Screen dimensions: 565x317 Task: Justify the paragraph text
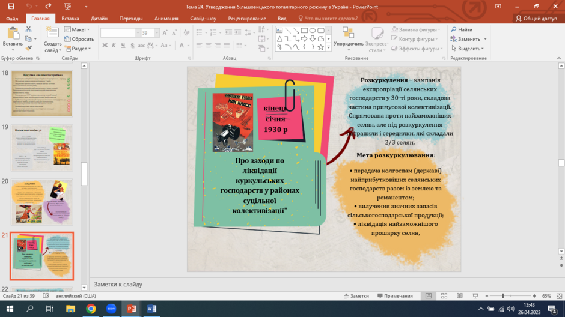click(x=226, y=46)
